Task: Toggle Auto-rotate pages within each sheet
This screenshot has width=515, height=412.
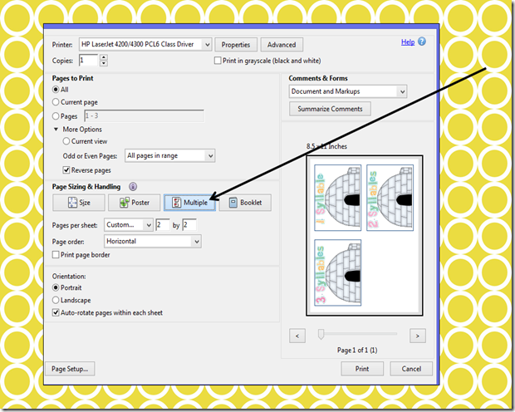Action: point(56,312)
